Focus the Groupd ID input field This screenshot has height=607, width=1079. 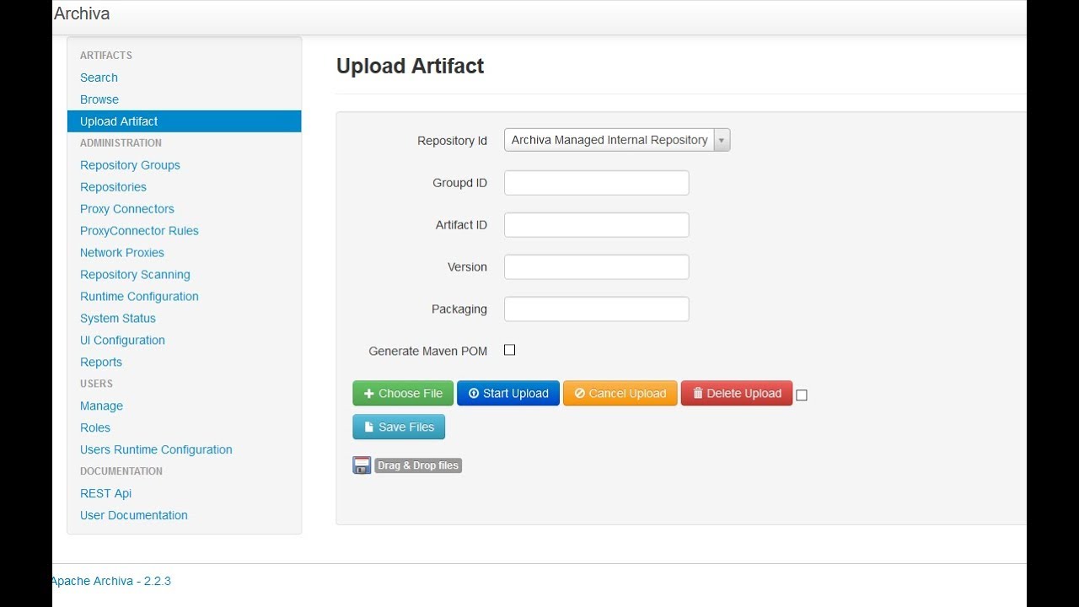coord(597,183)
